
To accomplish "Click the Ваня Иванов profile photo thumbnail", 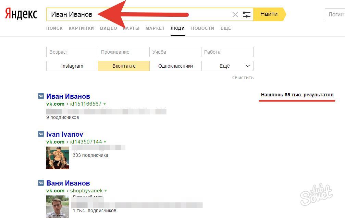I will pos(58,207).
